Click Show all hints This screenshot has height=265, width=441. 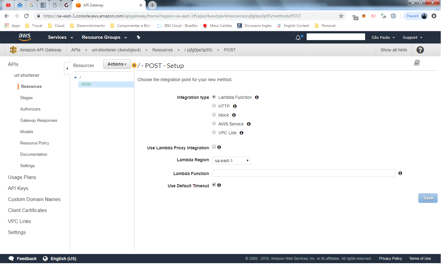(394, 50)
